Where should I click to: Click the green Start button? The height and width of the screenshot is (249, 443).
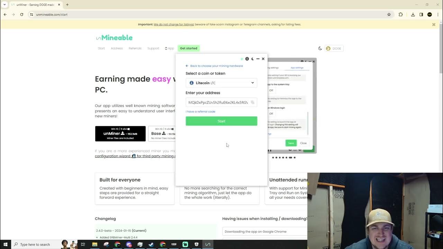pos(221,121)
